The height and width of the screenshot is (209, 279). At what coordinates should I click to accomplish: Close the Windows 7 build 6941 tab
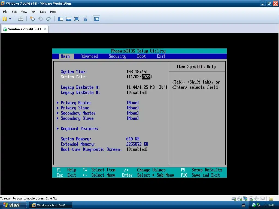(x=45, y=29)
